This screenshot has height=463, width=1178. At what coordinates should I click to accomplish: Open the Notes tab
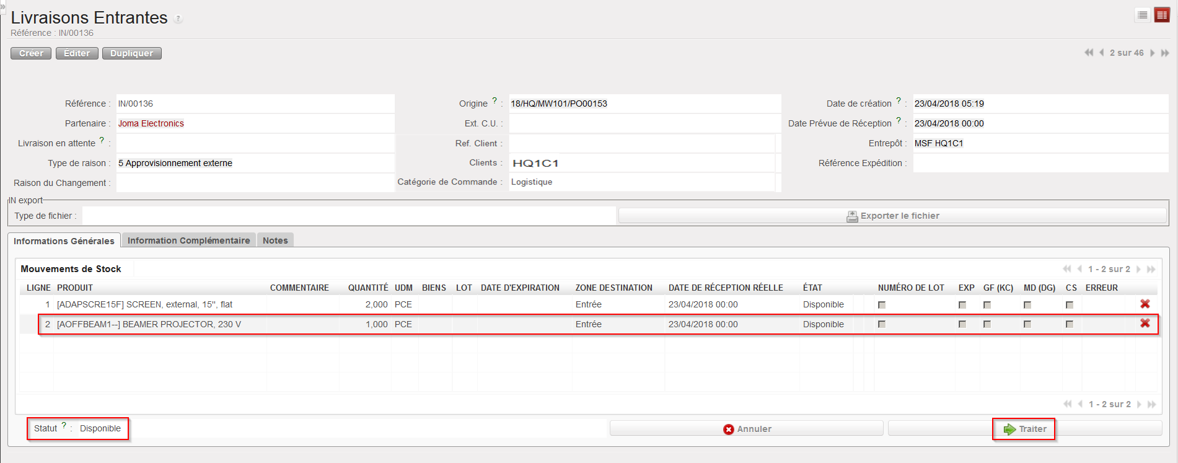275,240
